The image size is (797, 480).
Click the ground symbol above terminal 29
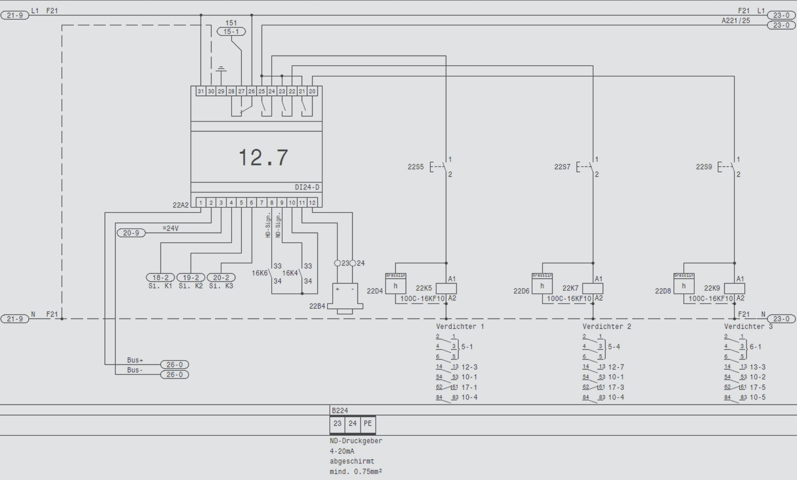pyautogui.click(x=221, y=69)
